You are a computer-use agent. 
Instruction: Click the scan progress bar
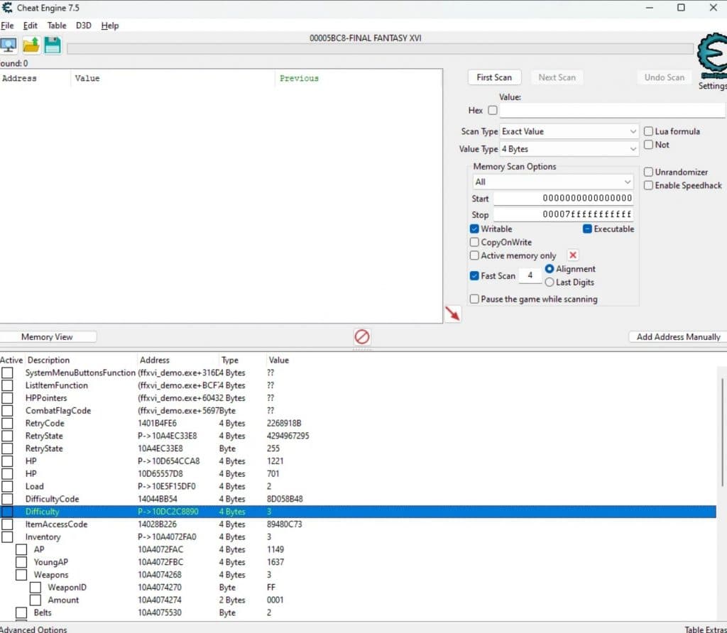pyautogui.click(x=380, y=49)
